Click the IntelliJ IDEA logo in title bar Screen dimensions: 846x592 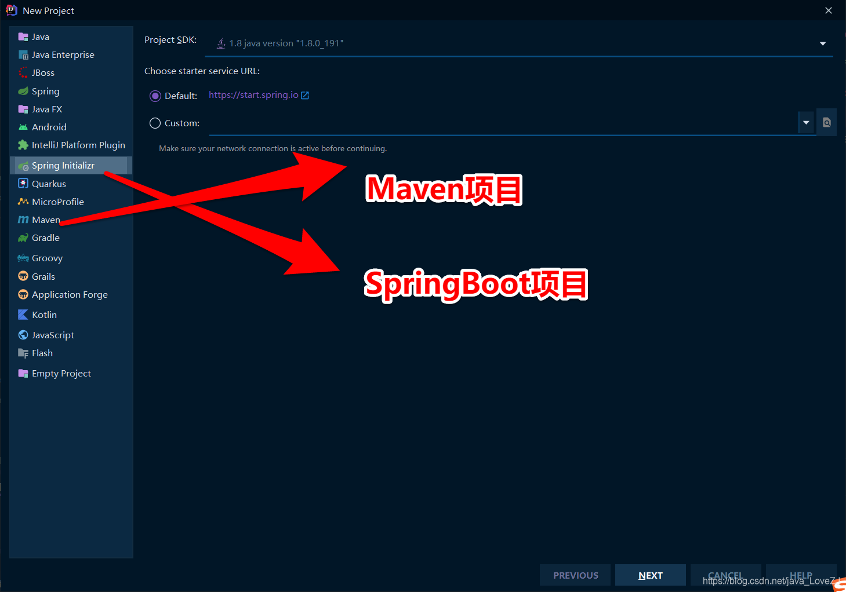11,10
